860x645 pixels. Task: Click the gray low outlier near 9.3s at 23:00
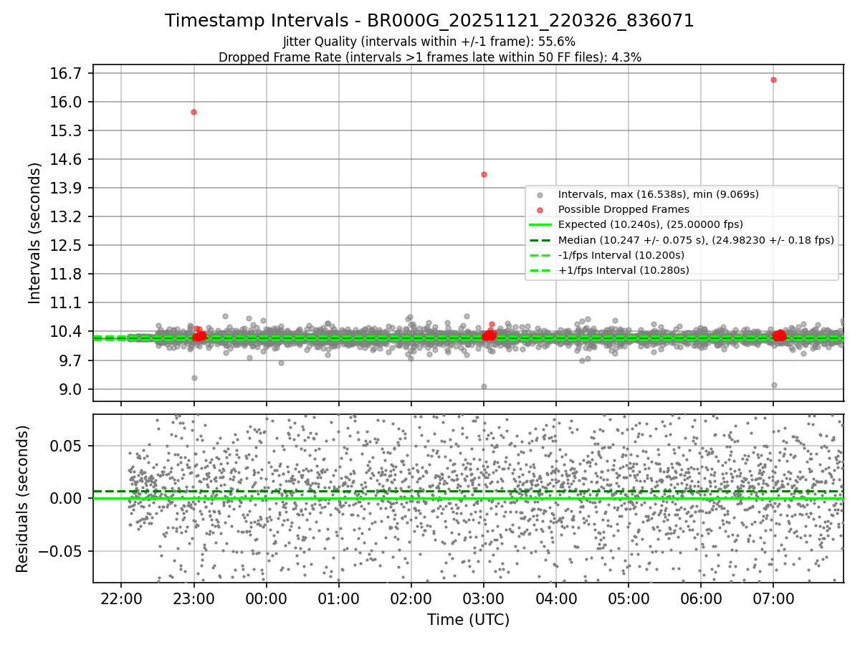click(x=194, y=378)
